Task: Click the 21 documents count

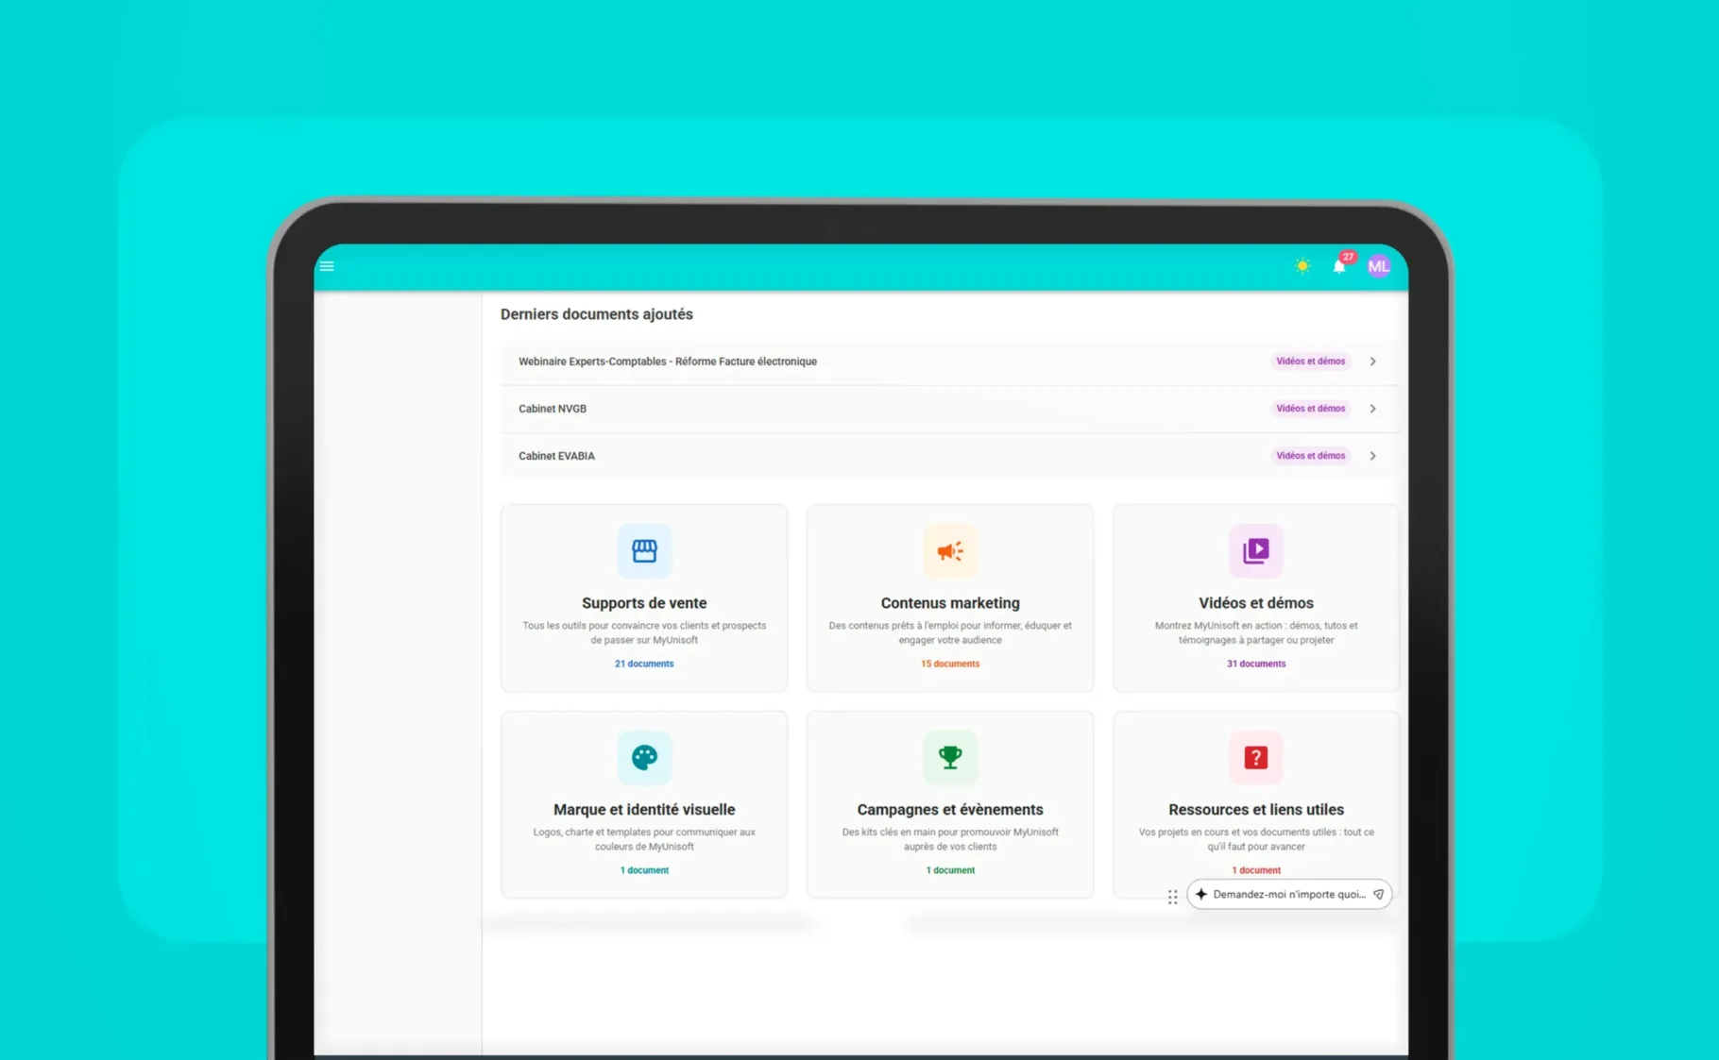Action: click(x=644, y=664)
